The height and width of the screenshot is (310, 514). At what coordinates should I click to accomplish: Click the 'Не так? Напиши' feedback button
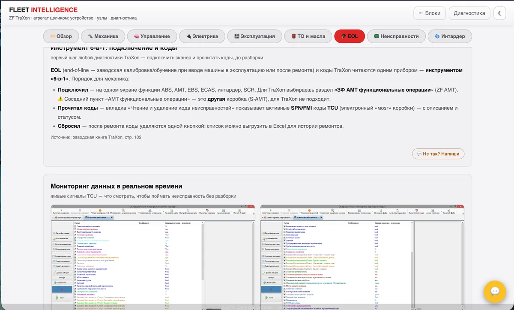(x=438, y=153)
